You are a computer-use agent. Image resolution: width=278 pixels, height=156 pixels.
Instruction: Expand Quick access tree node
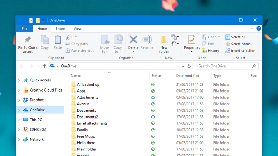click(x=19, y=80)
